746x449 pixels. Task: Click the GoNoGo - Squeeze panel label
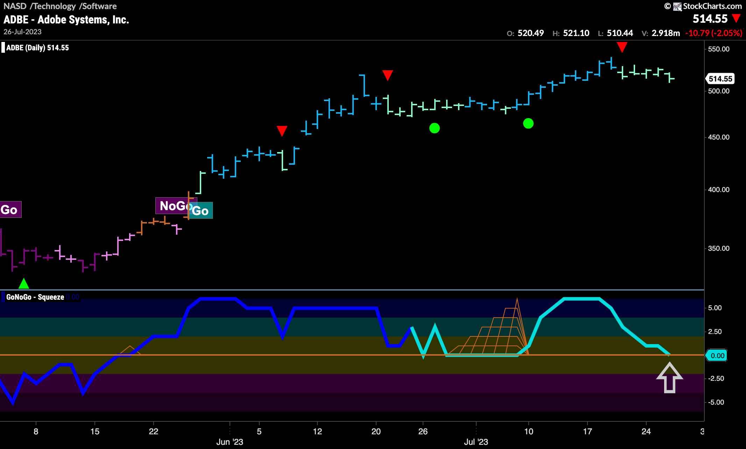click(x=35, y=297)
